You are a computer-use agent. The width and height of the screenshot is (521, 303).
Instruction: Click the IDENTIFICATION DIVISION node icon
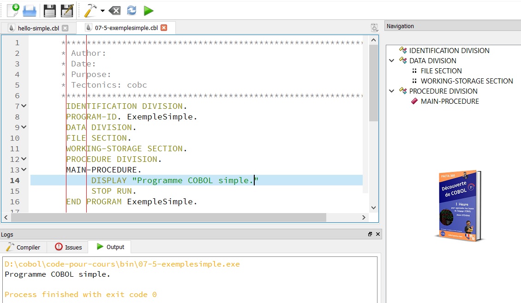click(x=403, y=50)
